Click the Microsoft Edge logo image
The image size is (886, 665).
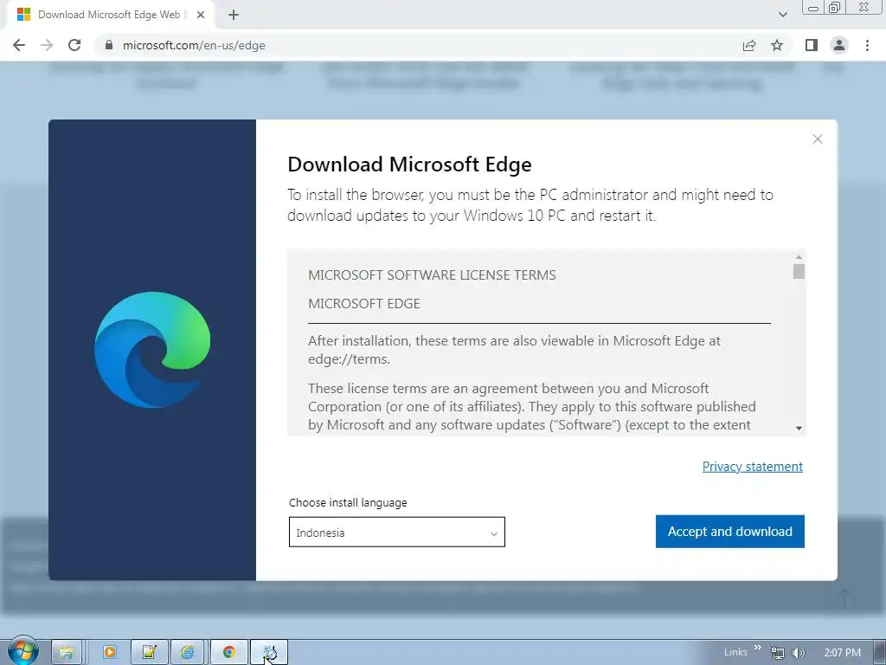tap(152, 350)
